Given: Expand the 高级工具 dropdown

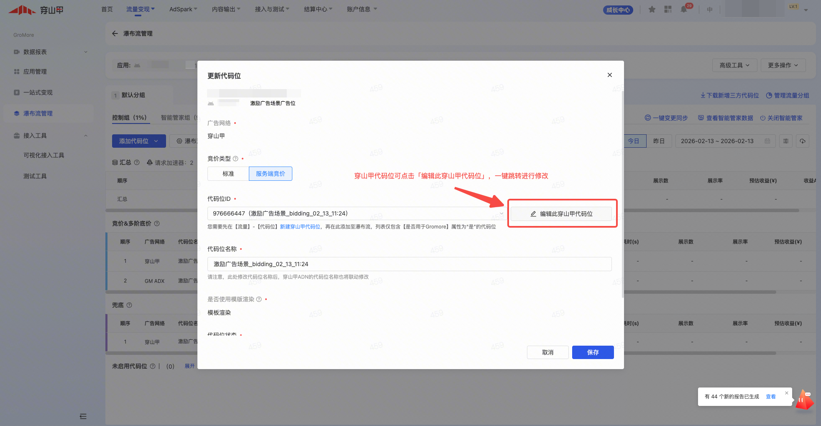Looking at the screenshot, I should click(734, 65).
